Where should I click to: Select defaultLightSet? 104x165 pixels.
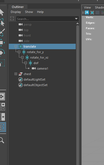(x=42, y=79)
